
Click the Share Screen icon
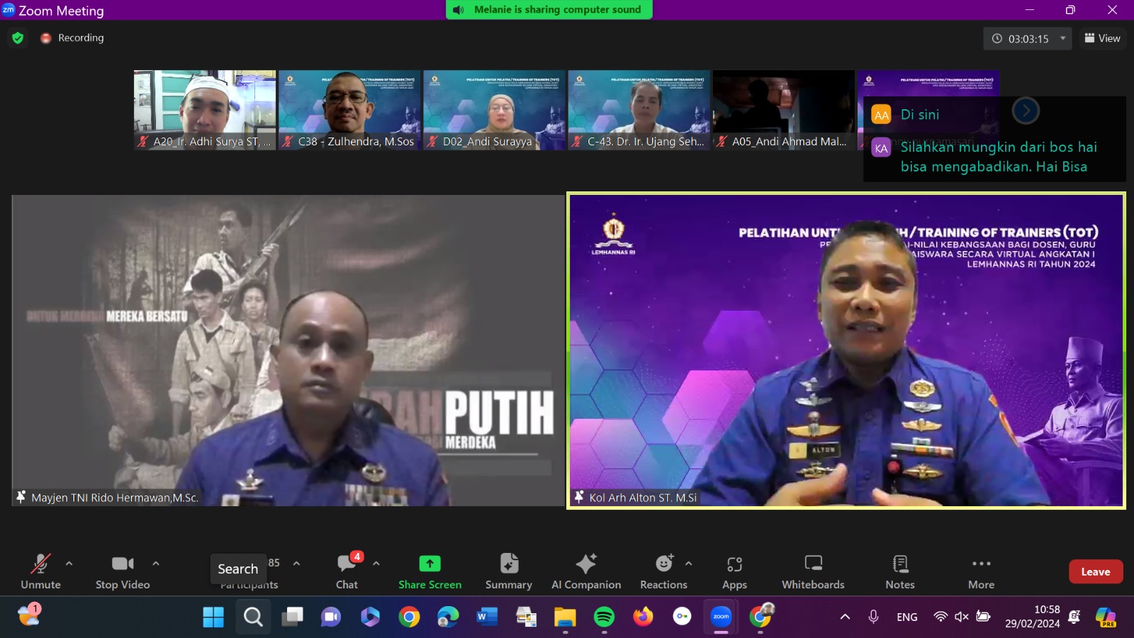pos(430,564)
